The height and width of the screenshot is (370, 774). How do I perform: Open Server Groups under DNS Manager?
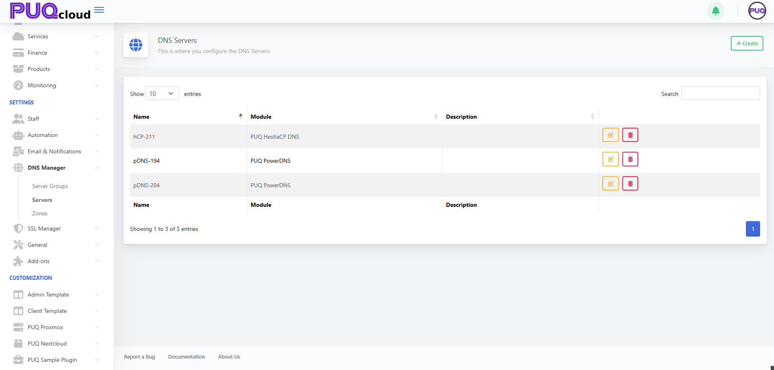(x=50, y=186)
